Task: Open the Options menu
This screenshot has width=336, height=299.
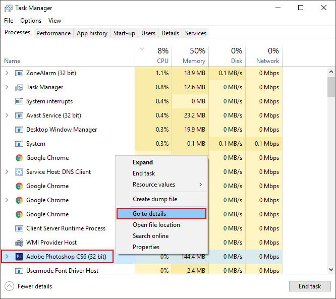Action: pyautogui.click(x=31, y=21)
